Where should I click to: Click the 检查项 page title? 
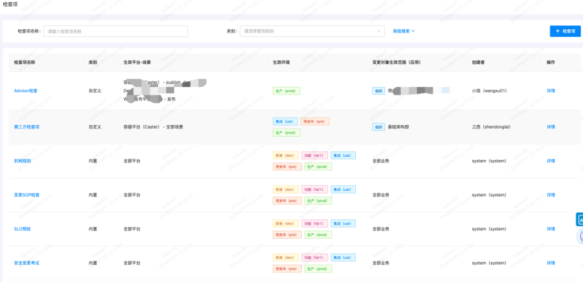[10, 4]
